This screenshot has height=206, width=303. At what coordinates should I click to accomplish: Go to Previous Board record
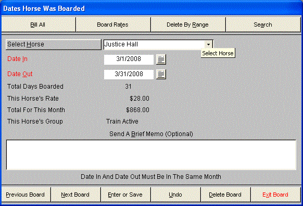click(x=26, y=195)
